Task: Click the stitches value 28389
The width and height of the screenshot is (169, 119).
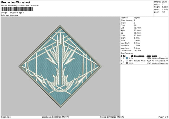Action: coord(165,2)
